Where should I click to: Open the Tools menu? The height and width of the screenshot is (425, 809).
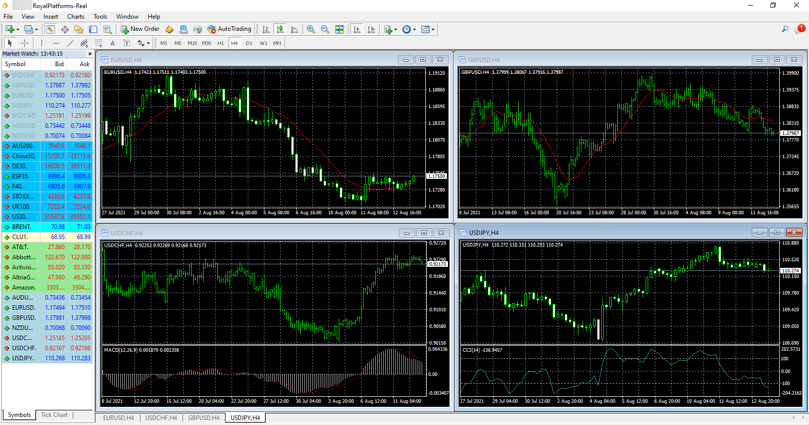(x=100, y=16)
